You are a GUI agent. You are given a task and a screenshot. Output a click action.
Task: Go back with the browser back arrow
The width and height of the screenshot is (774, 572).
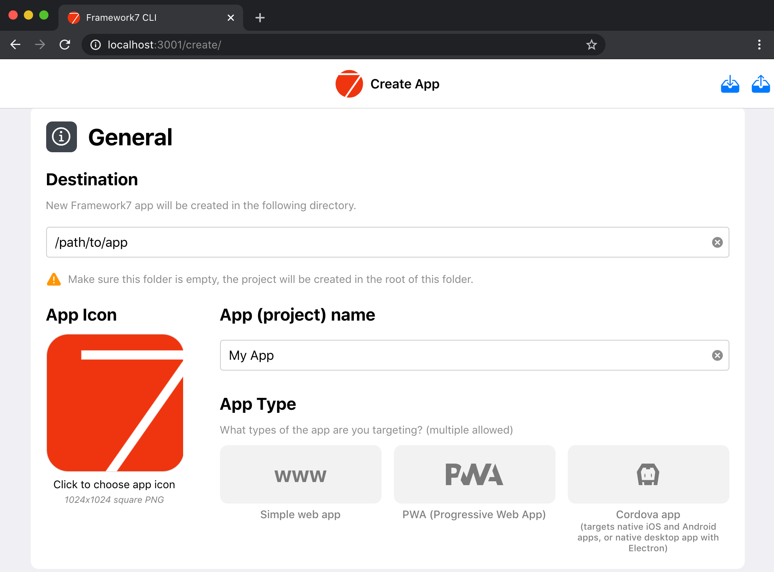15,45
